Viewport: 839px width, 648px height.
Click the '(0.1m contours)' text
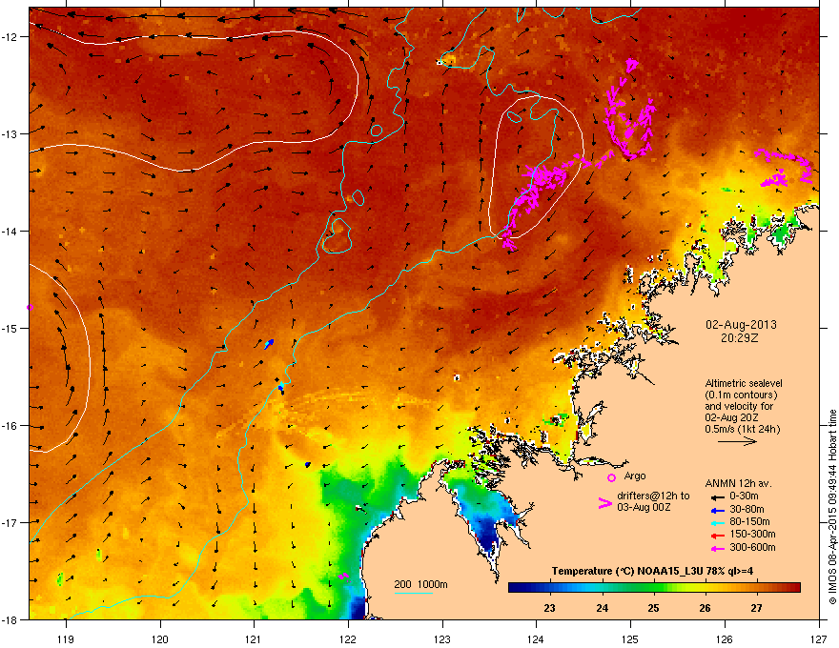click(742, 395)
